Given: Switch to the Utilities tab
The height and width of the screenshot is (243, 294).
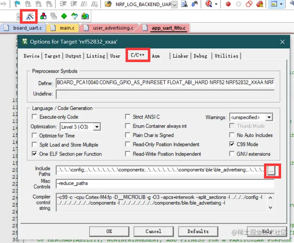Looking at the screenshot, I should pos(226,56).
